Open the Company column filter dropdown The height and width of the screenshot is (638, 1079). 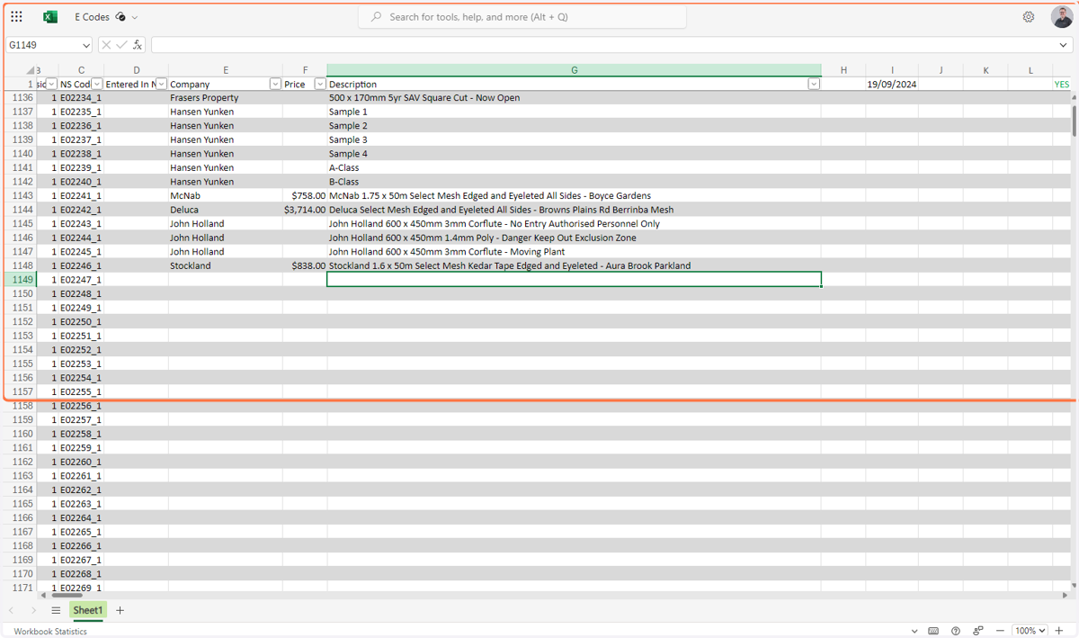(275, 84)
